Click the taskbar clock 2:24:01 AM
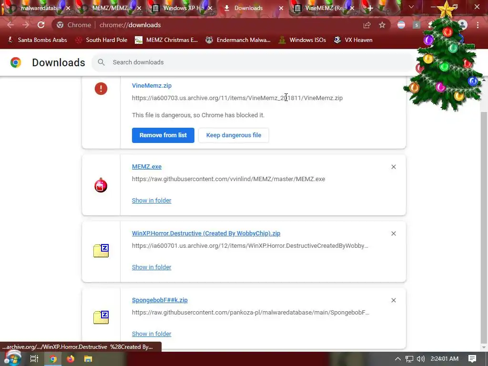Screen dimensions: 488x366 (x=445, y=359)
